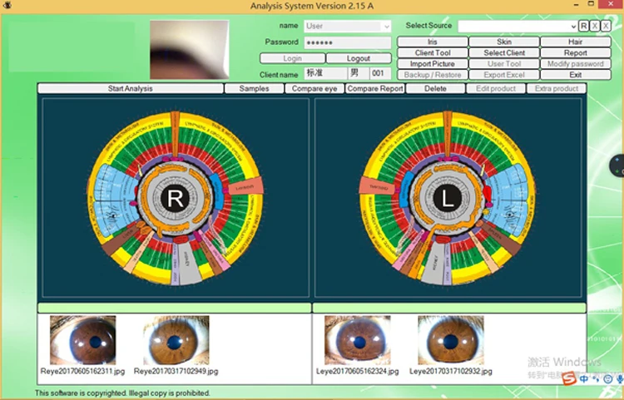Image resolution: width=624 pixels, height=400 pixels.
Task: Open the Iris analysis mode
Action: click(x=432, y=42)
